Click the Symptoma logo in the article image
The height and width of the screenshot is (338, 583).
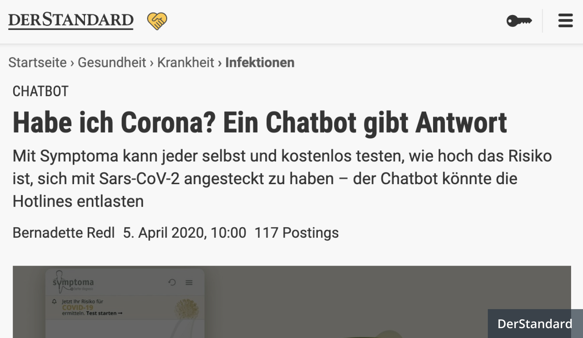(x=73, y=282)
